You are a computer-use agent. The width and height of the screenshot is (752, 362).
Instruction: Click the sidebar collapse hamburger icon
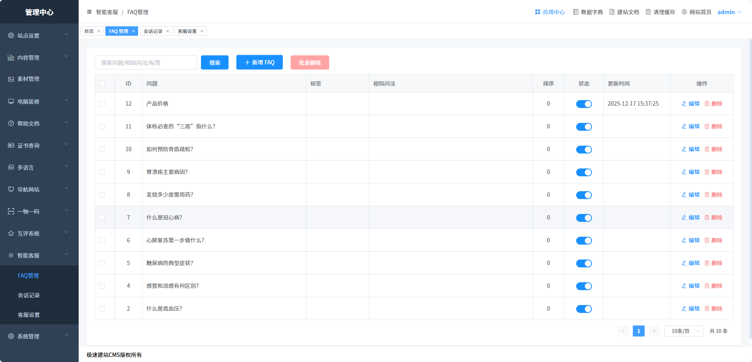[x=89, y=12]
